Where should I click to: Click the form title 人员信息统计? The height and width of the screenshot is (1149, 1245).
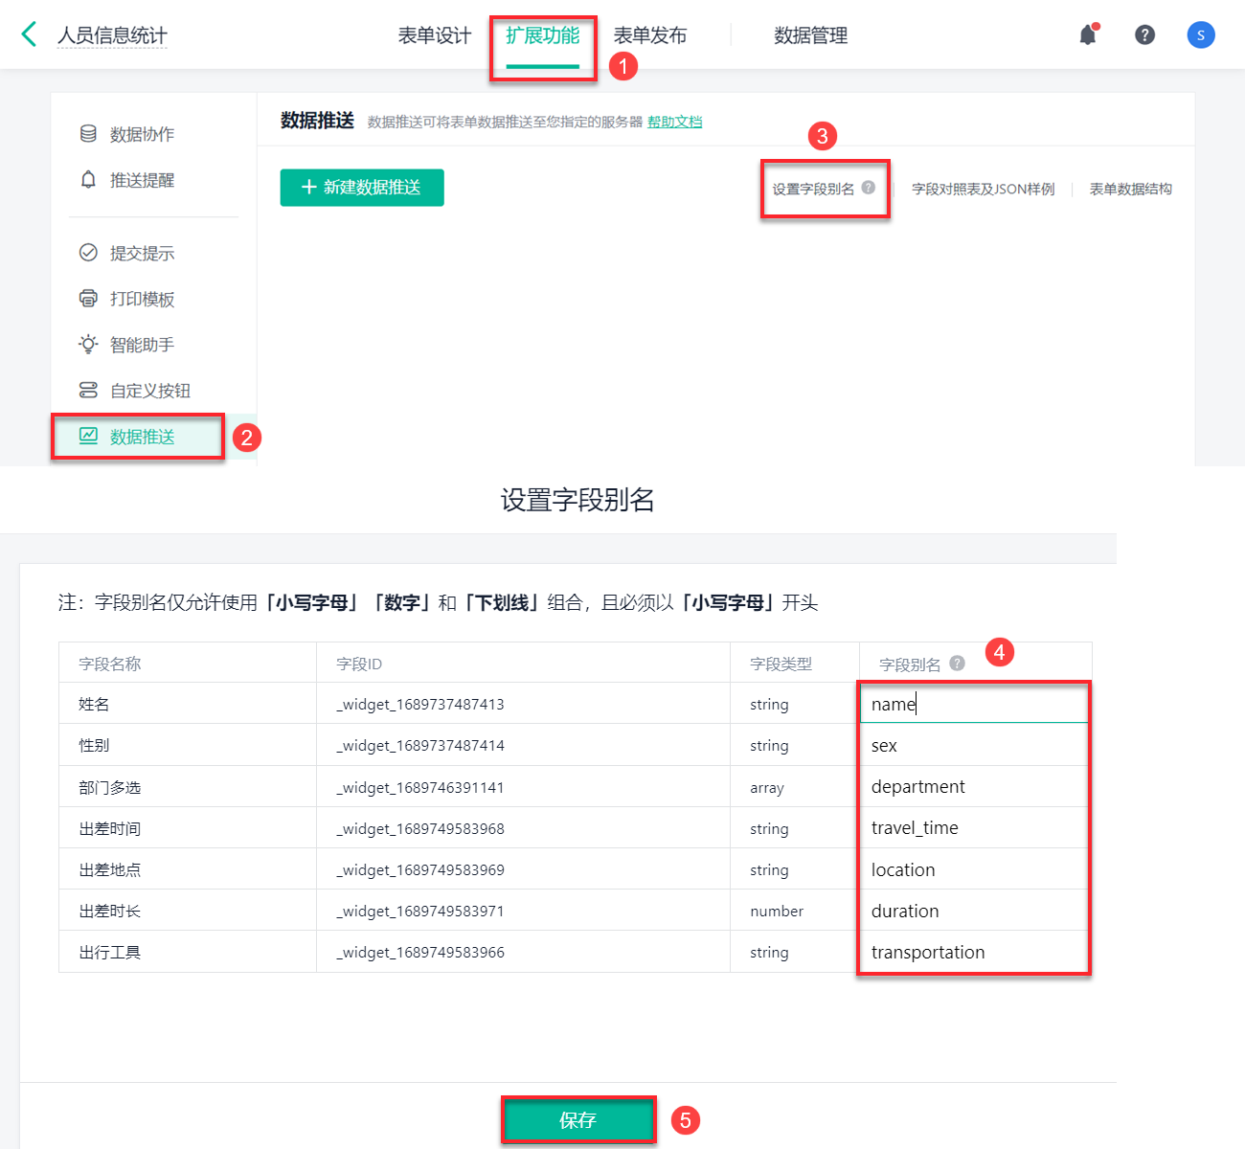[x=112, y=35]
